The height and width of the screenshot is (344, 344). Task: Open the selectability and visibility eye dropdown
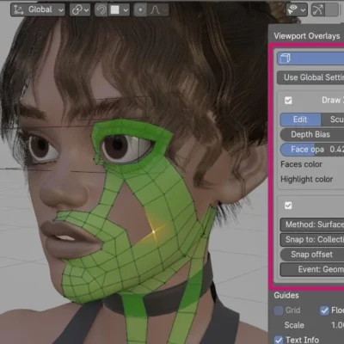point(297,9)
